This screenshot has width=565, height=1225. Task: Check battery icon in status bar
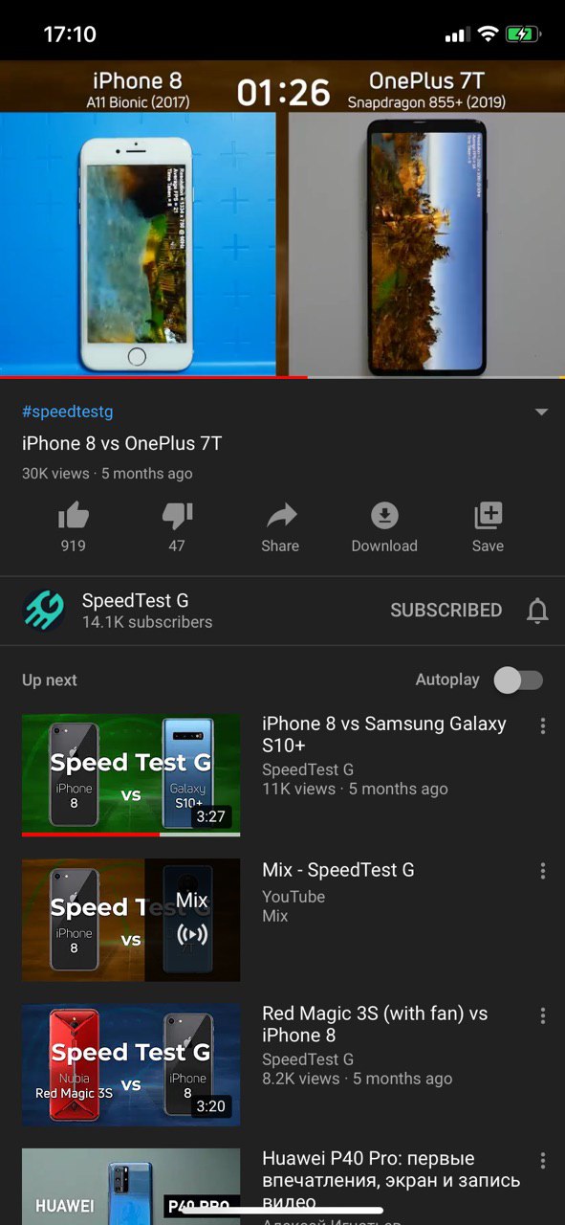(523, 34)
